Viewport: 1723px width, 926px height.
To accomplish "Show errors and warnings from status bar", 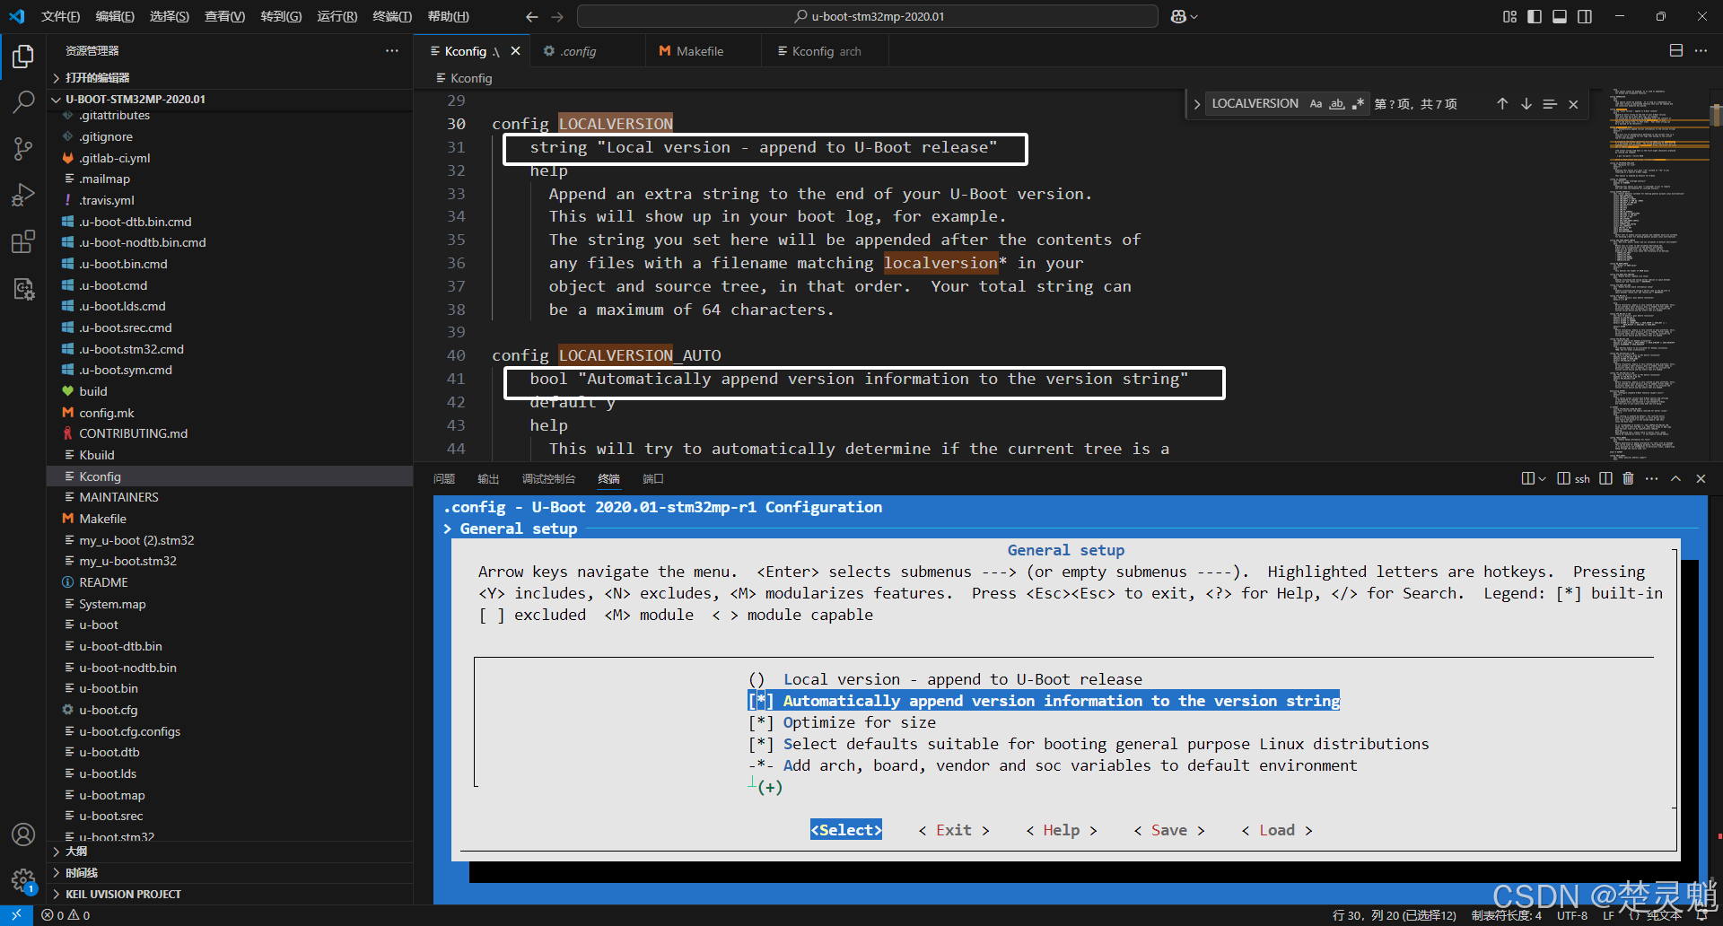I will [x=66, y=915].
